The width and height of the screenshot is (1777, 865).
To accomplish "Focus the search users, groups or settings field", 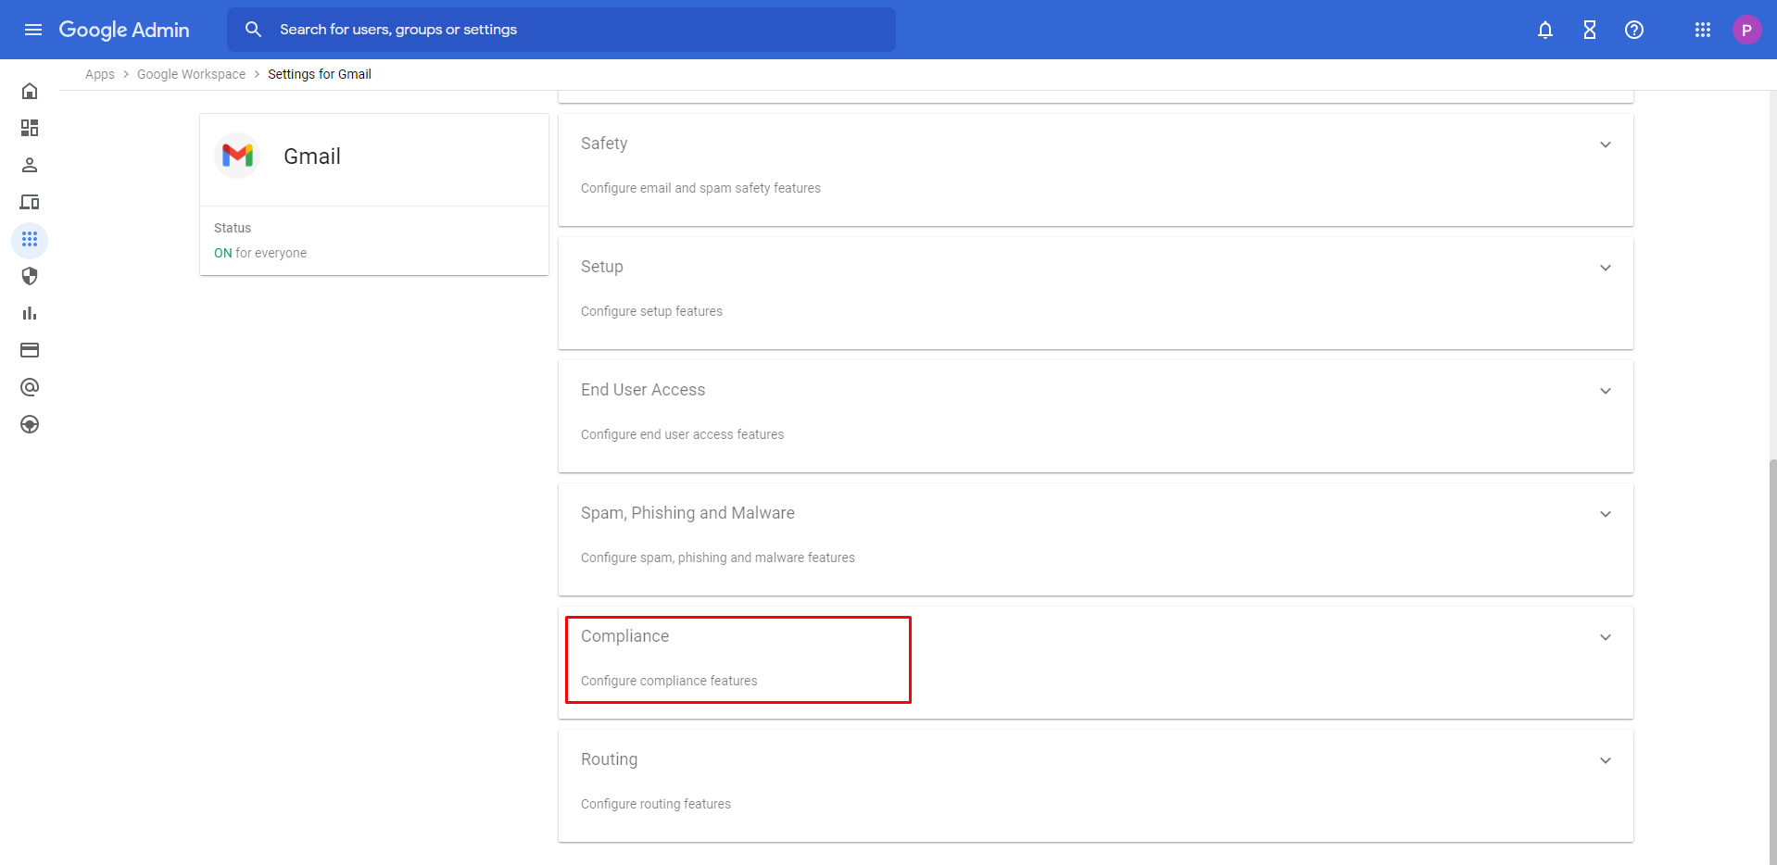I will (x=561, y=30).
